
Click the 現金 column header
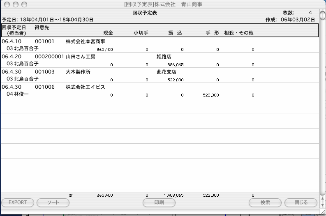pos(108,33)
